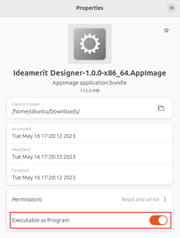Click the gear file type icon
This screenshot has width=180, height=238.
coord(90,44)
